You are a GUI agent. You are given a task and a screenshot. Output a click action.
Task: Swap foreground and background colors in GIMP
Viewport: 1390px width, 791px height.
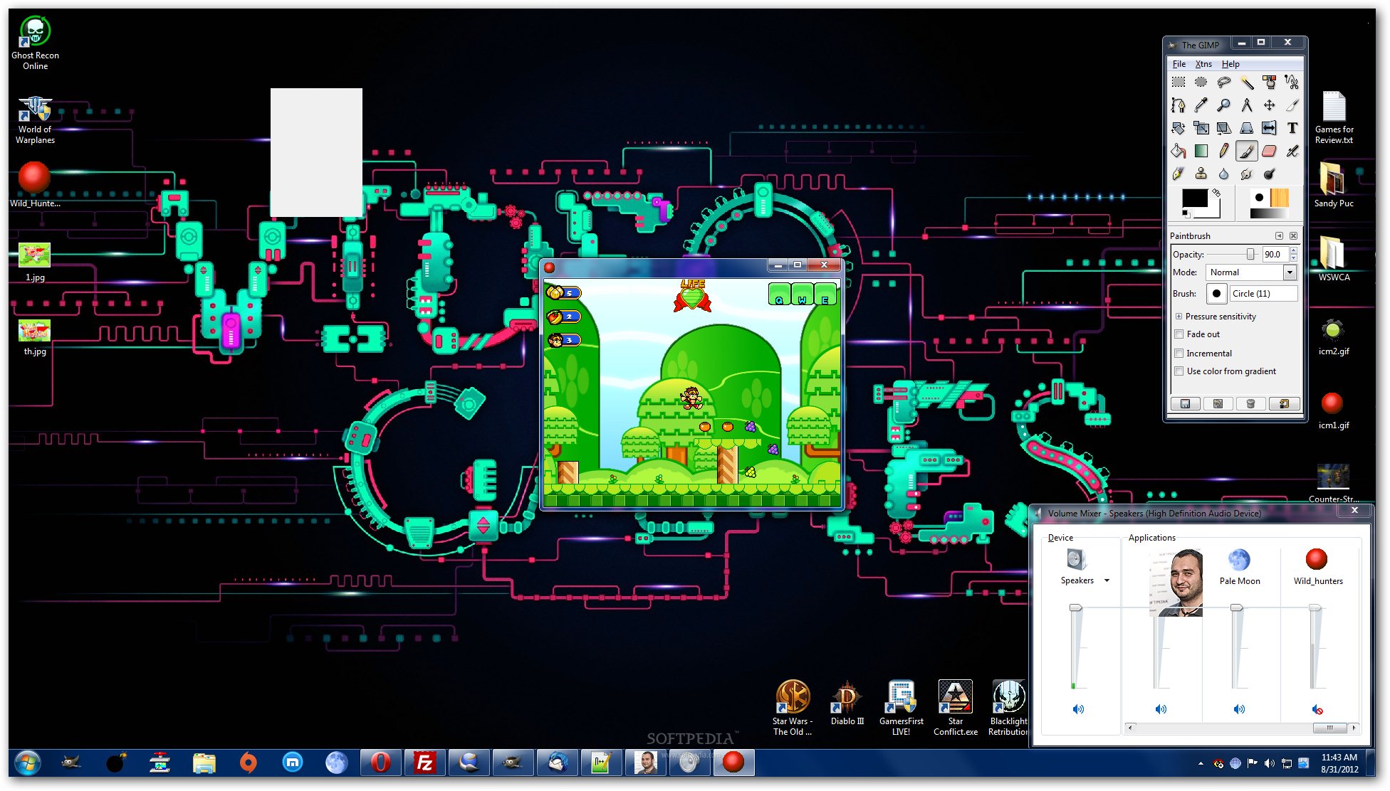1216,192
